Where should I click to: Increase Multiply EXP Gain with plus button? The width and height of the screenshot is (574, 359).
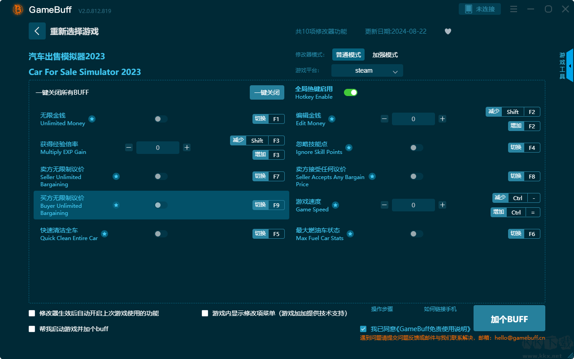[x=187, y=148]
